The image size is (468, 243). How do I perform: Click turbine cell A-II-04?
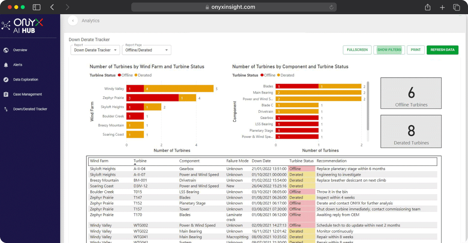pos(140,169)
